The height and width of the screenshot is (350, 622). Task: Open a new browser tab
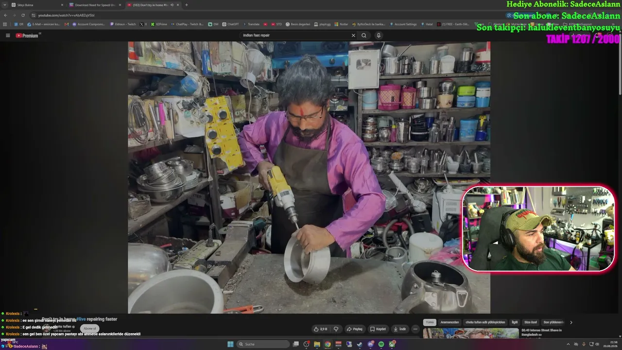[187, 5]
